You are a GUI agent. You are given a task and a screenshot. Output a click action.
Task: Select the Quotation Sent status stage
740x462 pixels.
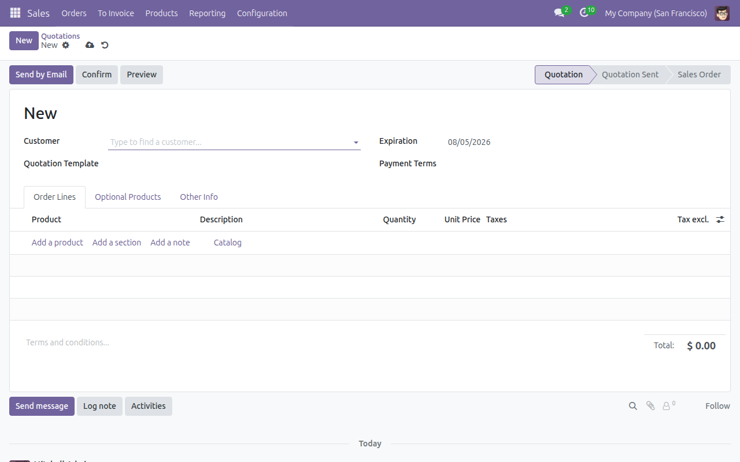click(630, 74)
